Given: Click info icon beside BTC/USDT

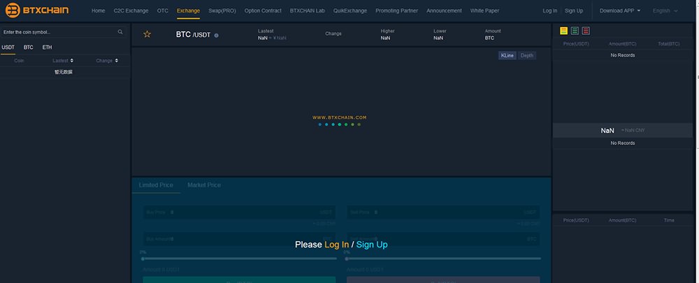Looking at the screenshot, I should point(216,35).
